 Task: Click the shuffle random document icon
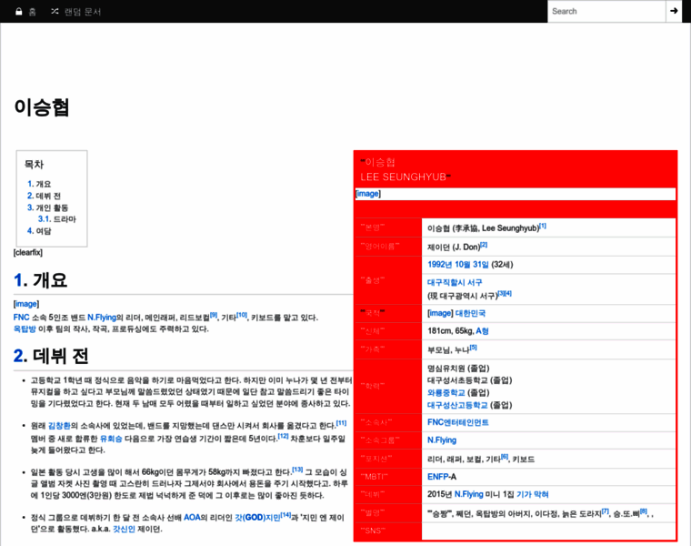55,12
